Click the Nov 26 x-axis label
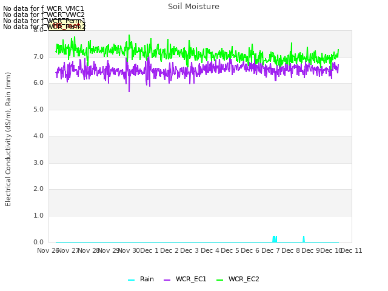 click(47, 250)
